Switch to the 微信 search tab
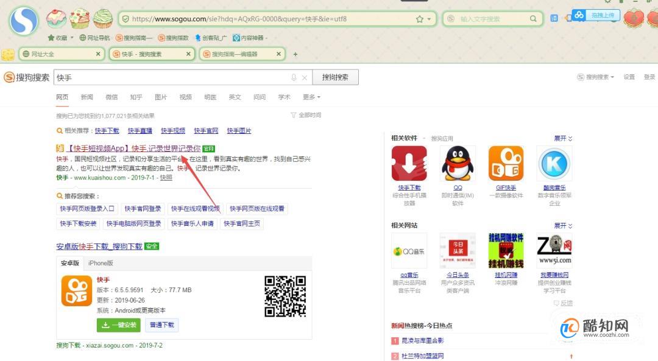Viewport: 658px width, 361px height. [x=111, y=97]
